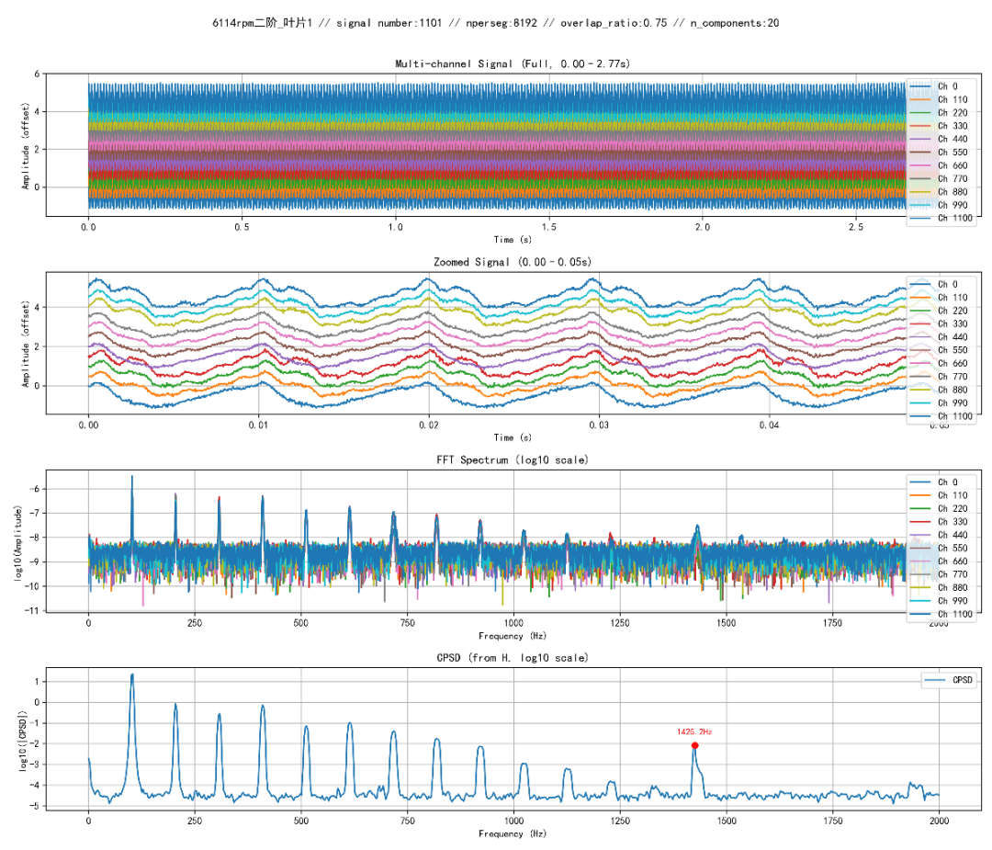Select Ch 1100 in the Zoomed Signal legend

954,416
